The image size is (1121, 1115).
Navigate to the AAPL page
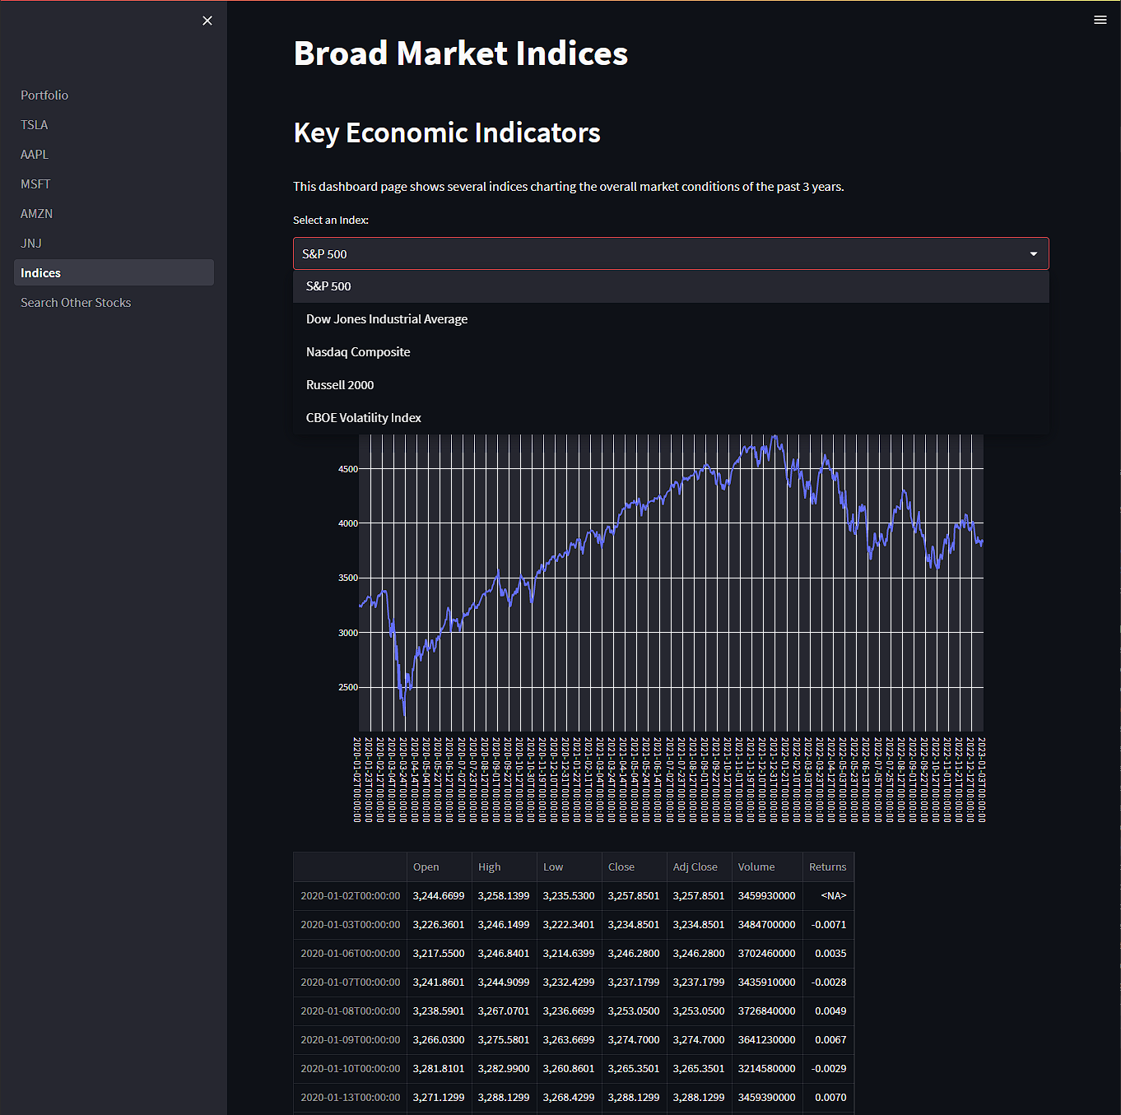tap(35, 154)
